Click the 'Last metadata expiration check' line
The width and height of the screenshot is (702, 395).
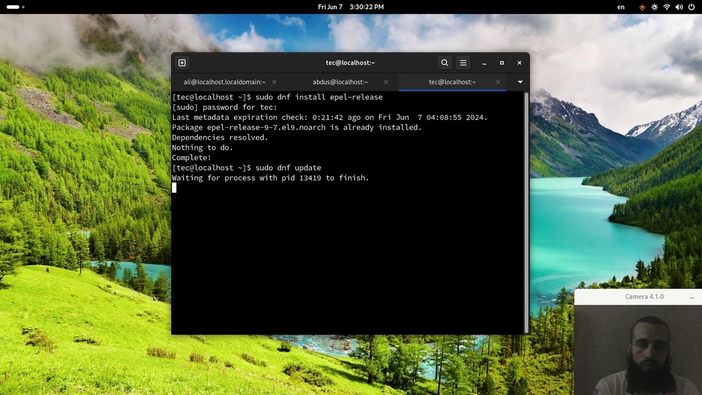(x=330, y=117)
